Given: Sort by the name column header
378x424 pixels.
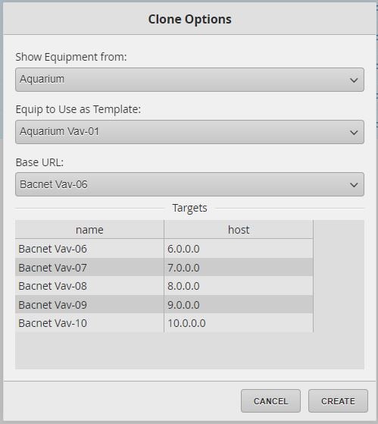Looking at the screenshot, I should coord(89,230).
